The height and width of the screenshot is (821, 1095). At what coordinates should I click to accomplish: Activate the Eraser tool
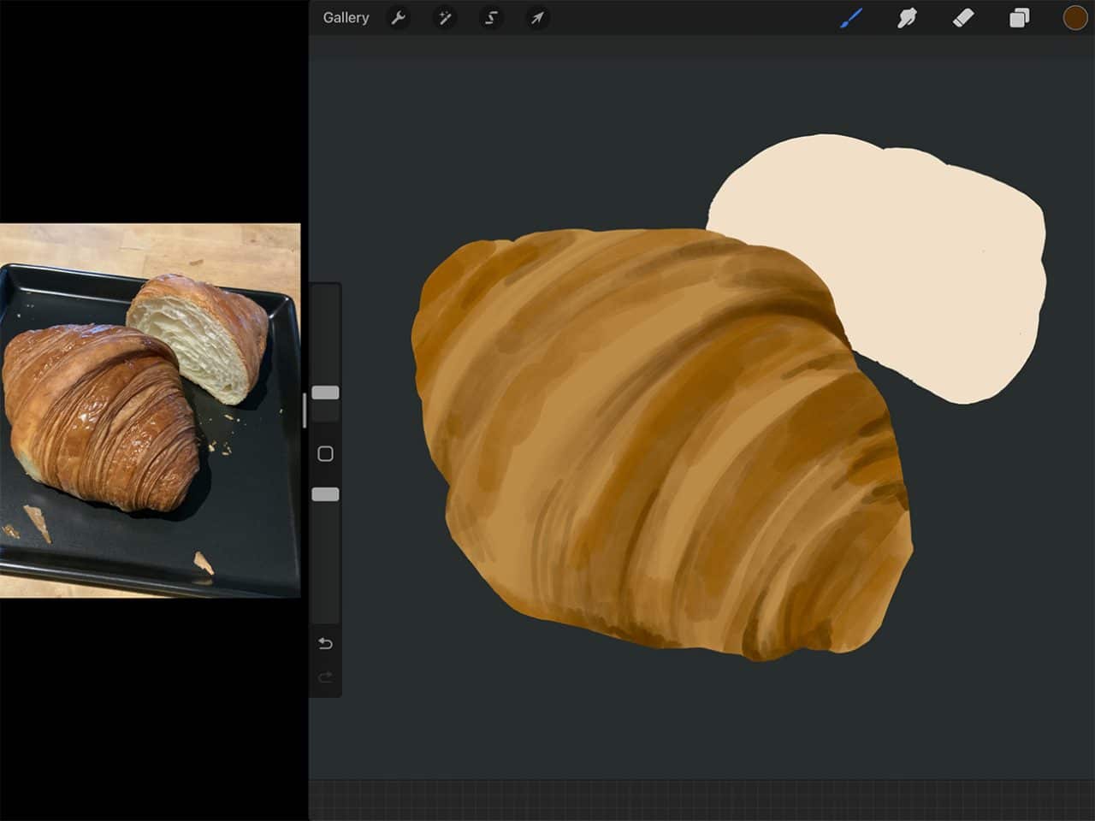click(962, 17)
